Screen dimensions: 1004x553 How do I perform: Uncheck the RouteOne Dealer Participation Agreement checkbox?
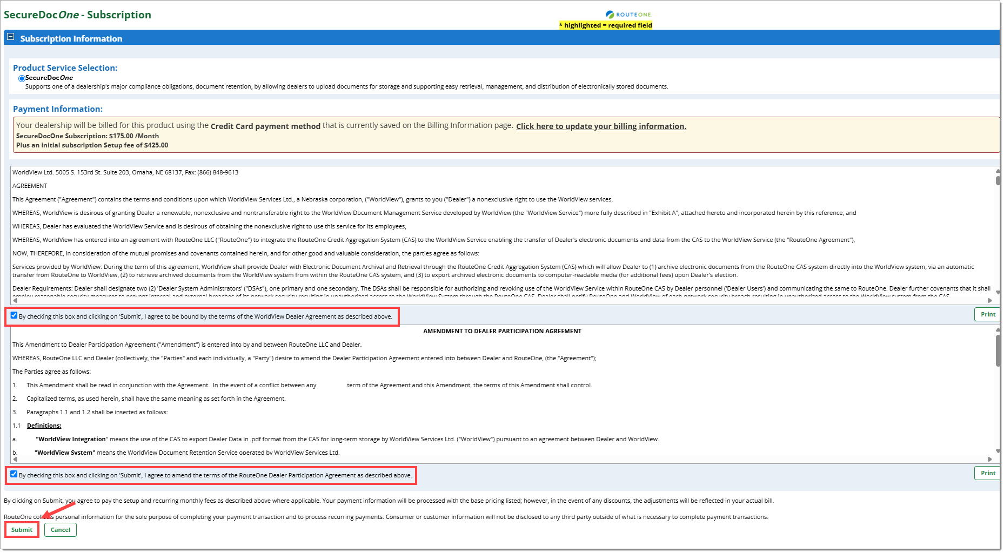click(x=14, y=474)
